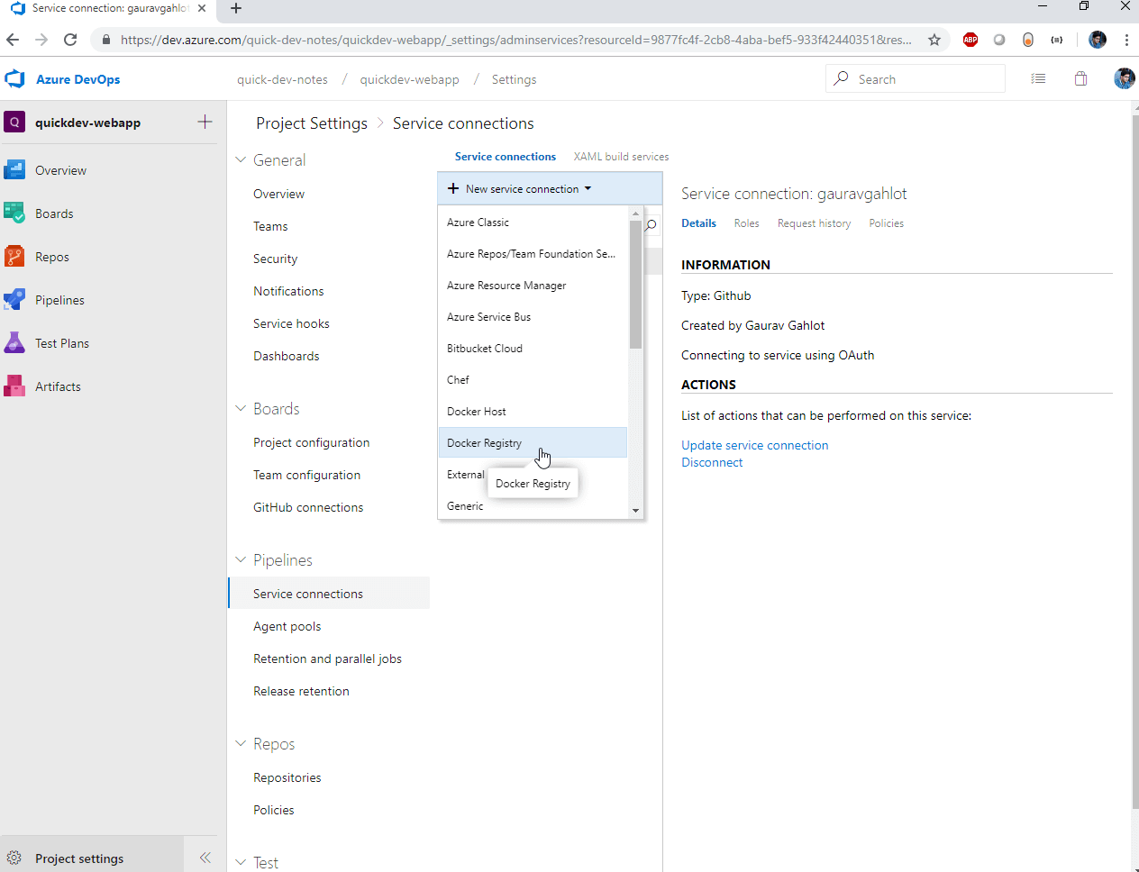
Task: Open the Boards sidebar icon
Action: pos(14,213)
